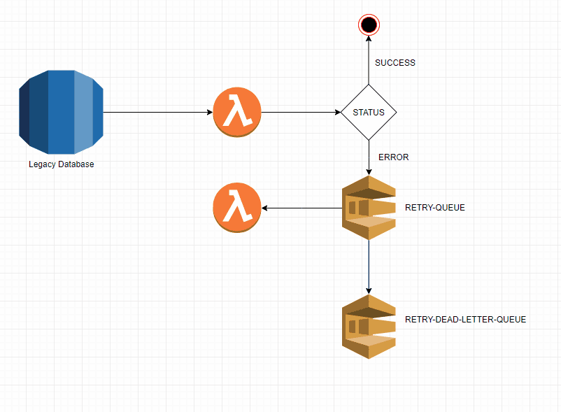Select the RETRY-QUEUE text label
The height and width of the screenshot is (412, 561).
tap(434, 208)
